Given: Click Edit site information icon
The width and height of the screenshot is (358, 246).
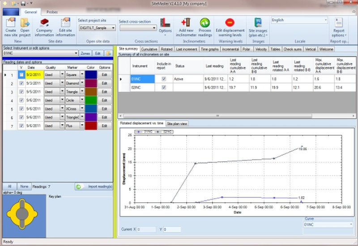Looking at the screenshot, I should (x=65, y=23).
